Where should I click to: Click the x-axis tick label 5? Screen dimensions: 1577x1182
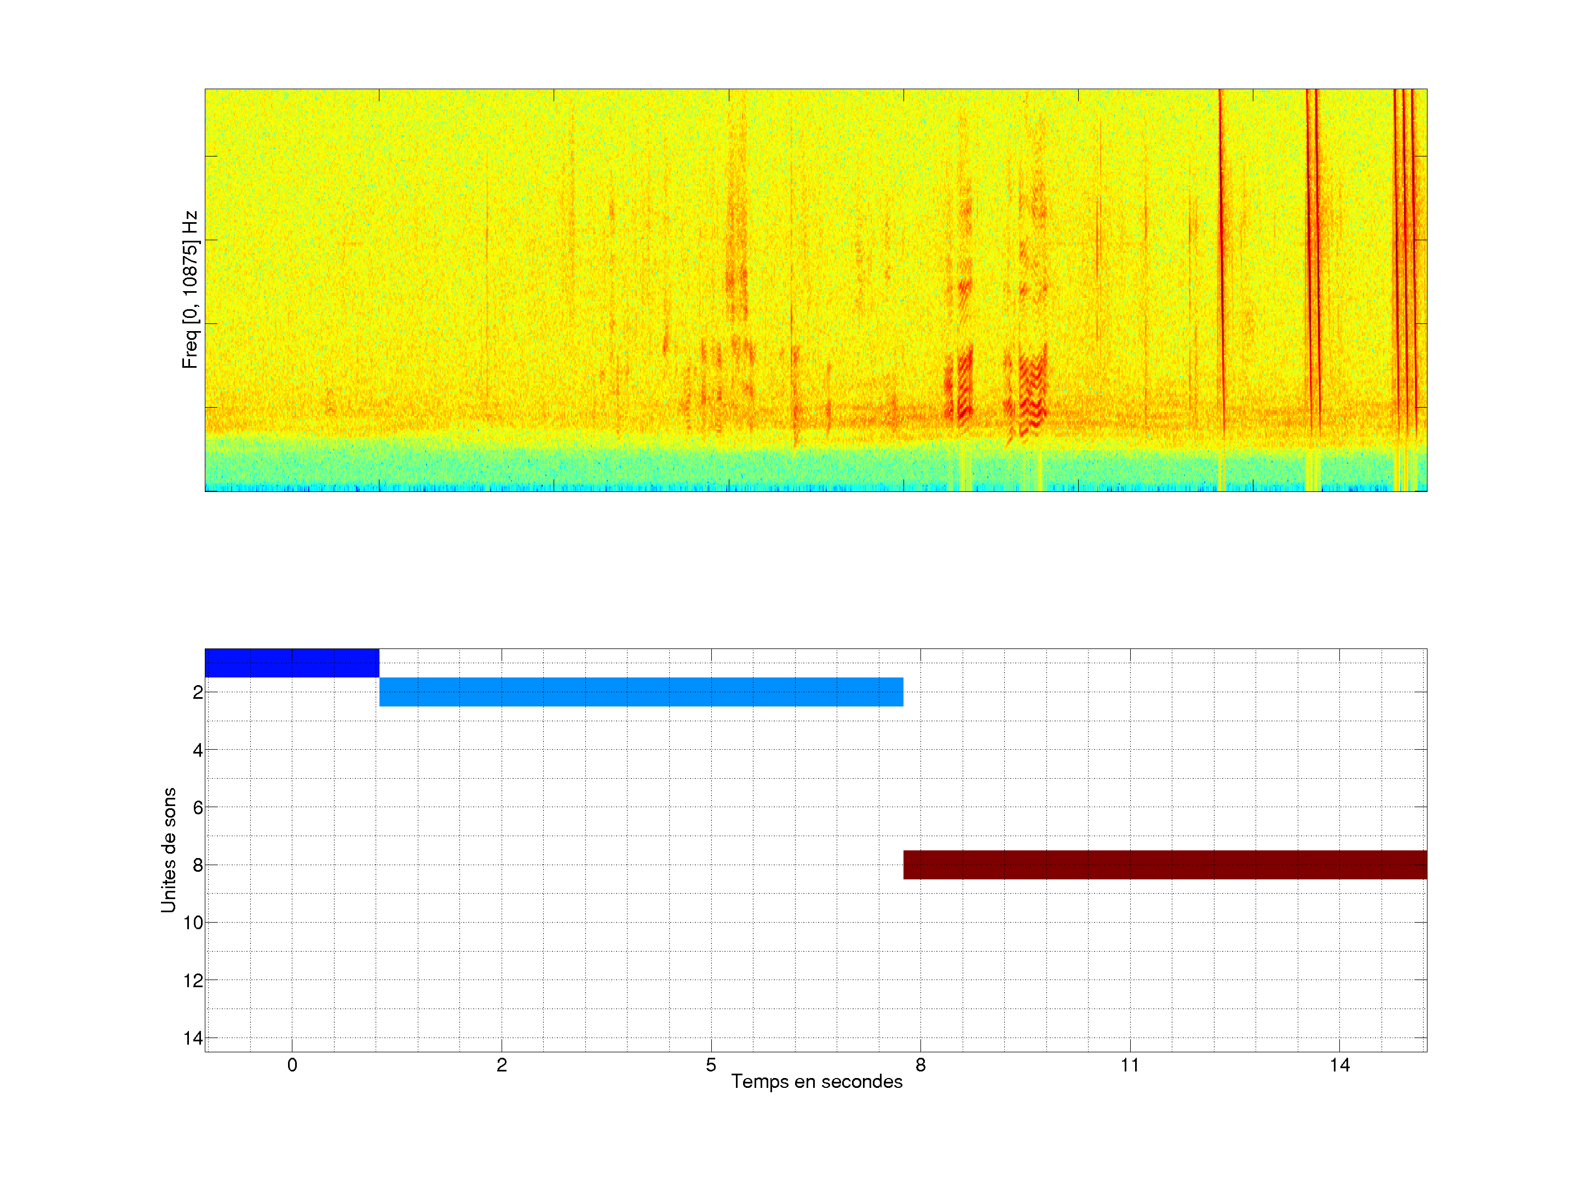click(x=711, y=1065)
